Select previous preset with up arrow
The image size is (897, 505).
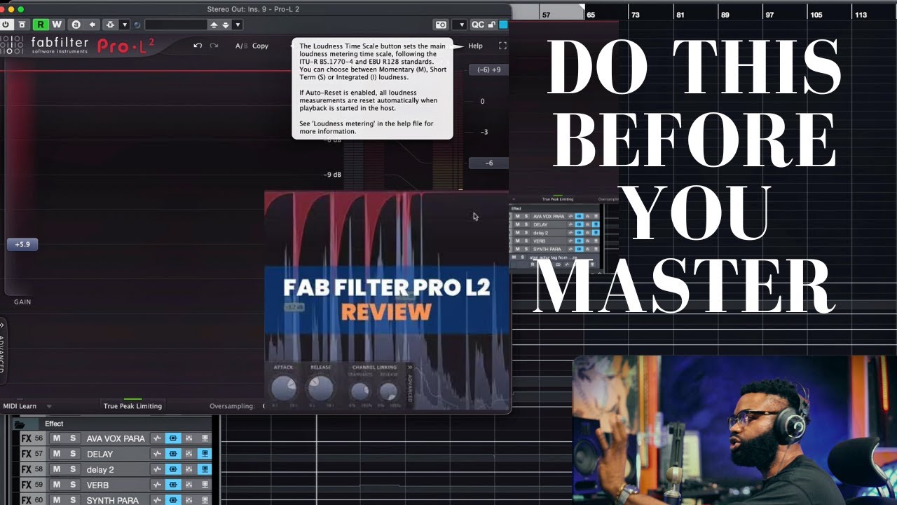(214, 25)
